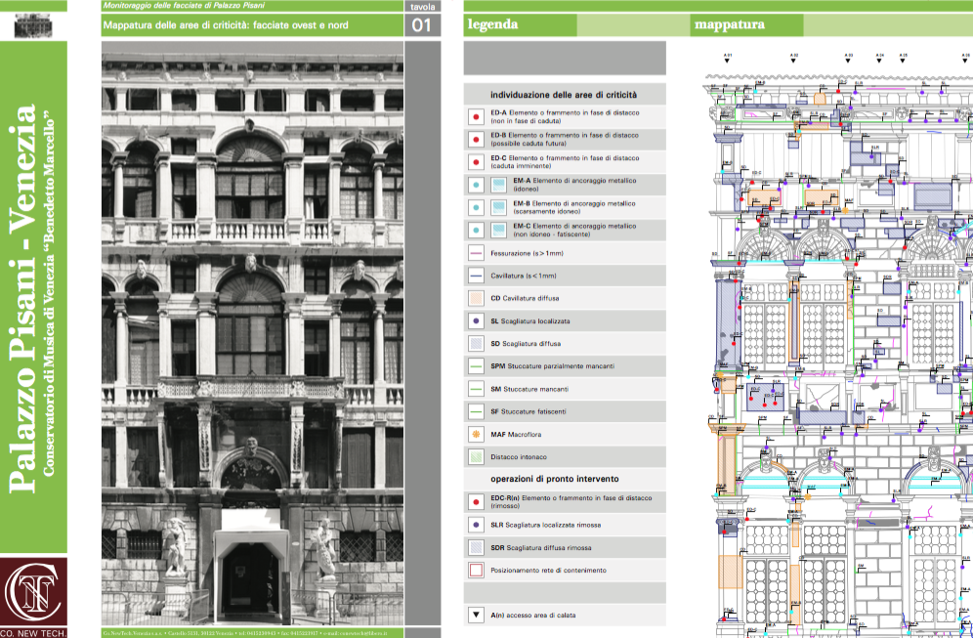This screenshot has height=638, width=973.
Task: Click the black-and-white facade photograph
Action: [x=253, y=333]
